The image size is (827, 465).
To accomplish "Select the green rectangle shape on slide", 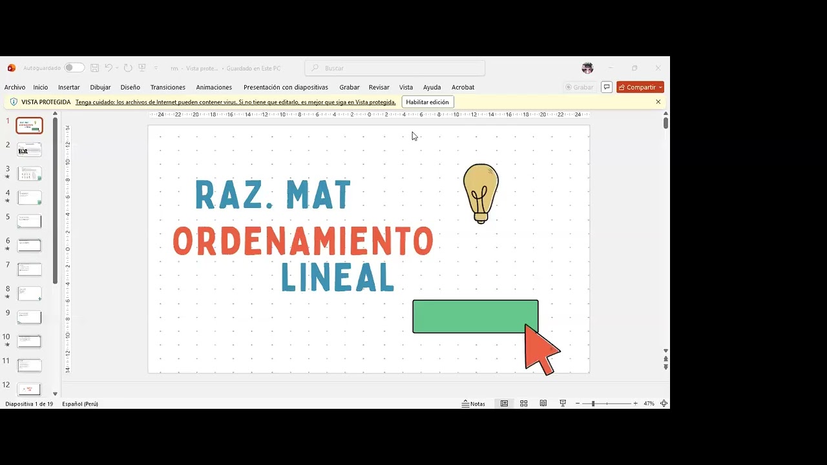I will pyautogui.click(x=475, y=316).
